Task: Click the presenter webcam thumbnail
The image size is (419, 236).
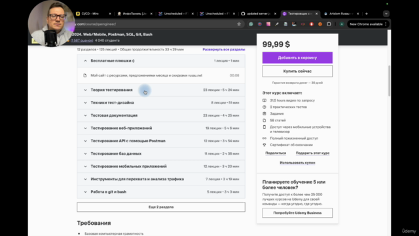Action: 51,24
